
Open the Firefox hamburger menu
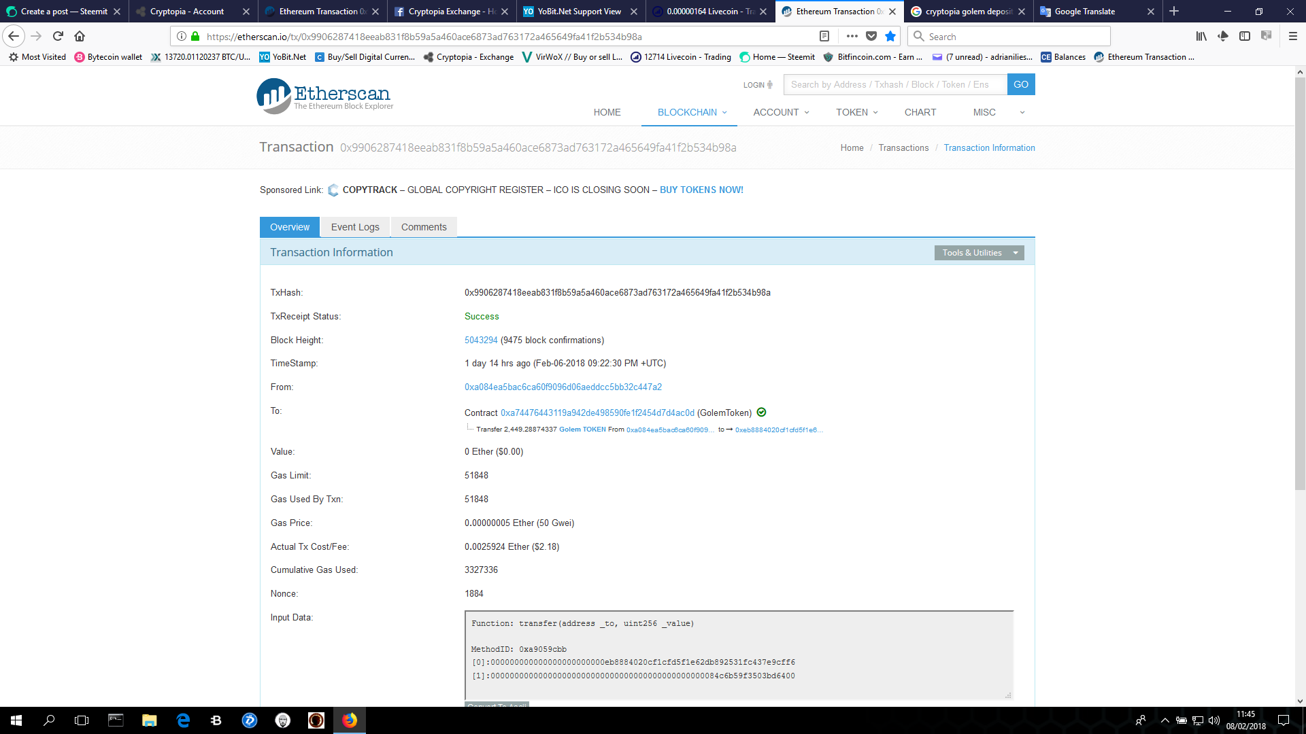[1292, 36]
